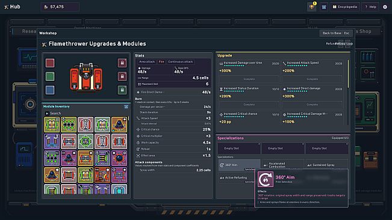Click the blue module slot
The width and height of the screenshot is (392, 220).
click(50, 90)
